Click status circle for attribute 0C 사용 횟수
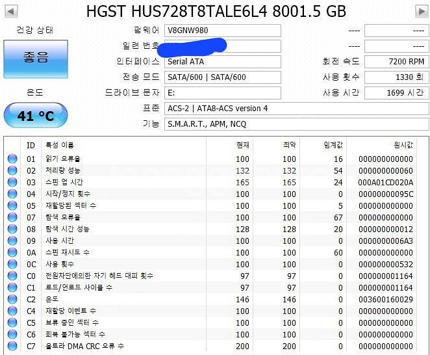The image size is (430, 355). (x=12, y=264)
